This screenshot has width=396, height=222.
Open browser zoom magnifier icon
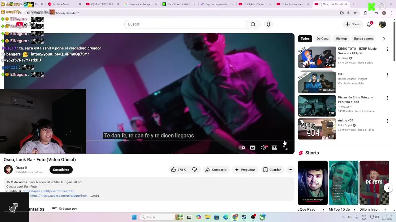point(348,13)
